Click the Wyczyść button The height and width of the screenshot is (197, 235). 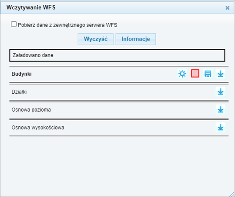[96, 39]
